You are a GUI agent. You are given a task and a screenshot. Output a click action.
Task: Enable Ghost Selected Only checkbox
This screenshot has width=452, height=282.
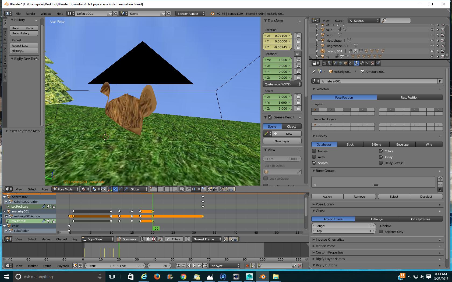[x=381, y=232]
